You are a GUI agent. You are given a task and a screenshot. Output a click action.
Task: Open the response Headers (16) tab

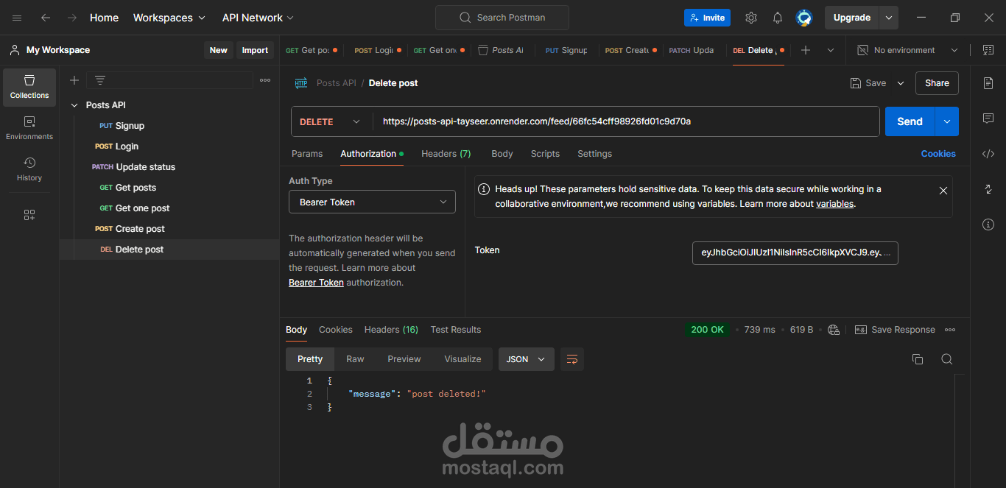click(391, 330)
